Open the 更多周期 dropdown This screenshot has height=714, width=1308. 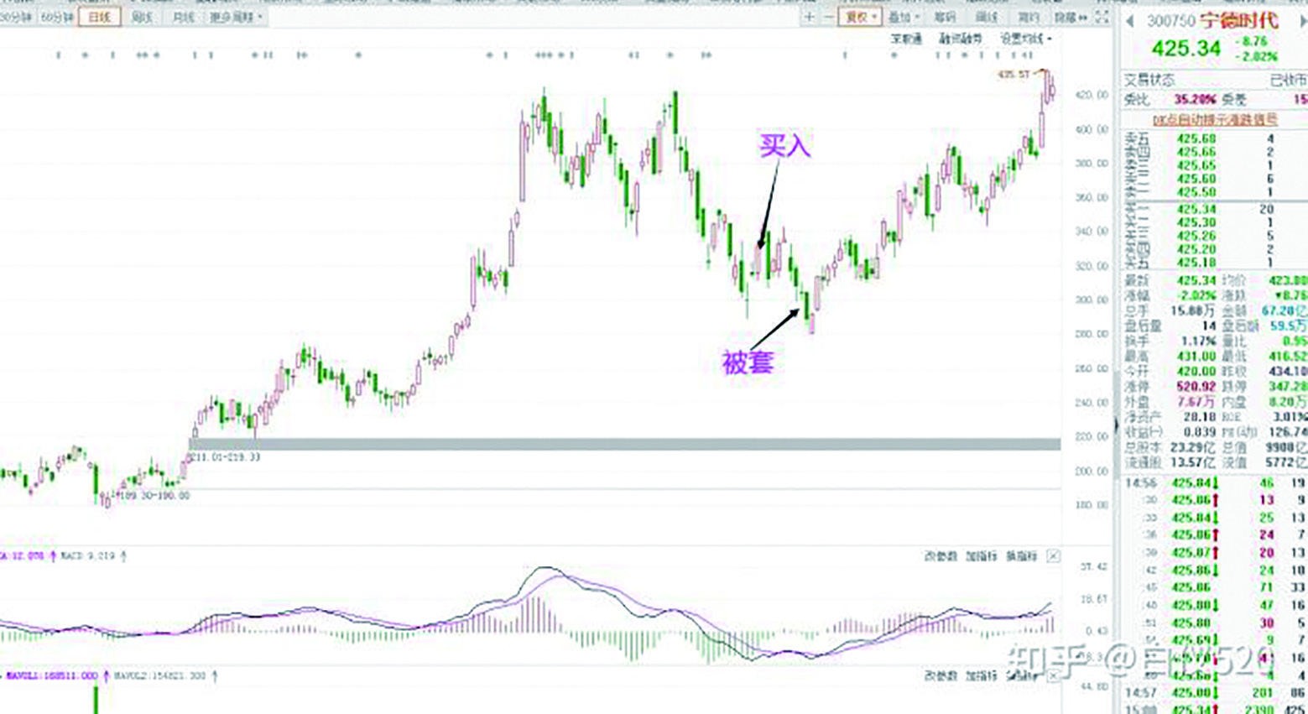(x=236, y=17)
